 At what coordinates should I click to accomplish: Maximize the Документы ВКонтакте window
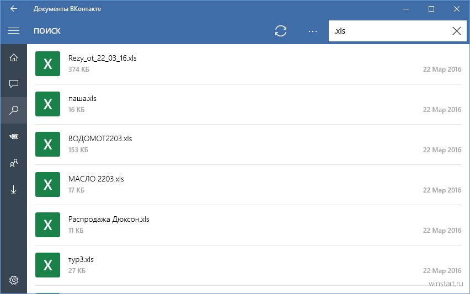click(x=431, y=9)
